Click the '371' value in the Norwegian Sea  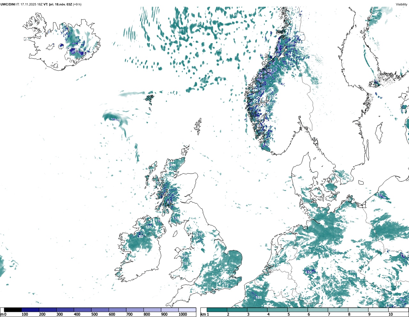point(181,30)
